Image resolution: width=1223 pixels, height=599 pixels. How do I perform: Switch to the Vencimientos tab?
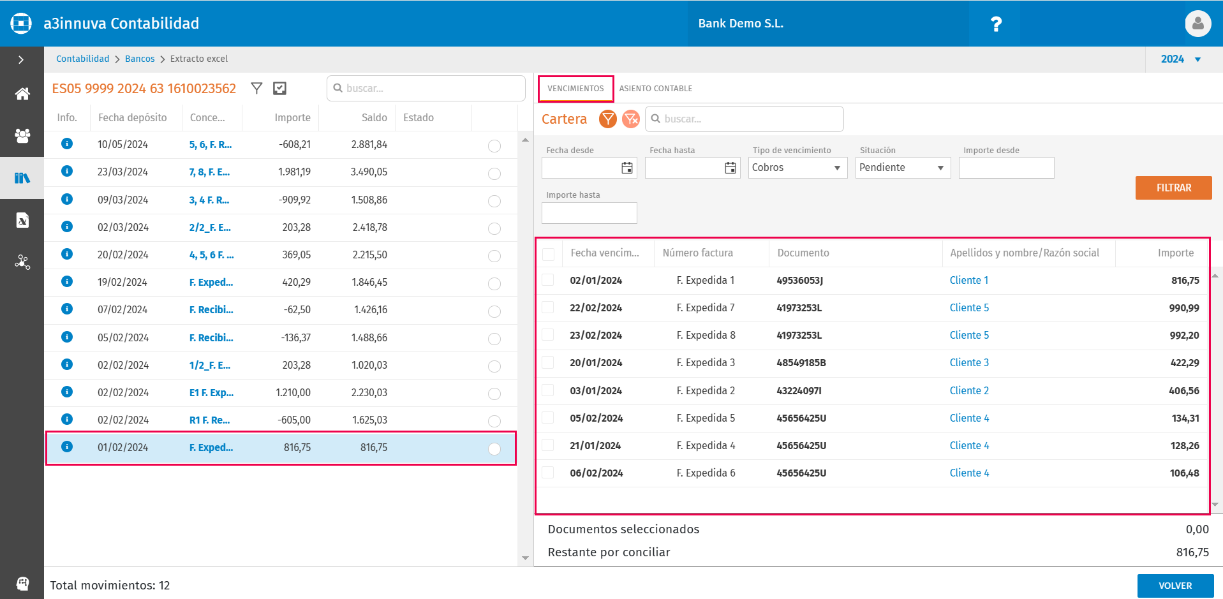coord(575,89)
